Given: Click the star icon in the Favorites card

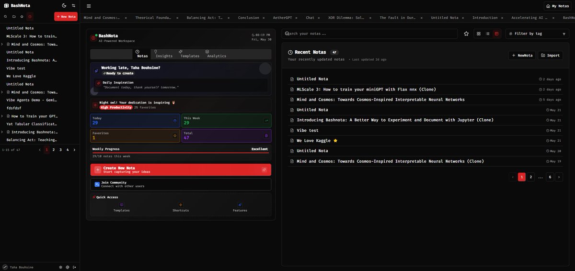Looking at the screenshot, I should coord(175,136).
